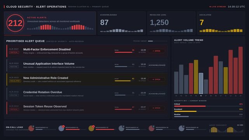Click the Escalated severity mix bar

tap(208, 111)
